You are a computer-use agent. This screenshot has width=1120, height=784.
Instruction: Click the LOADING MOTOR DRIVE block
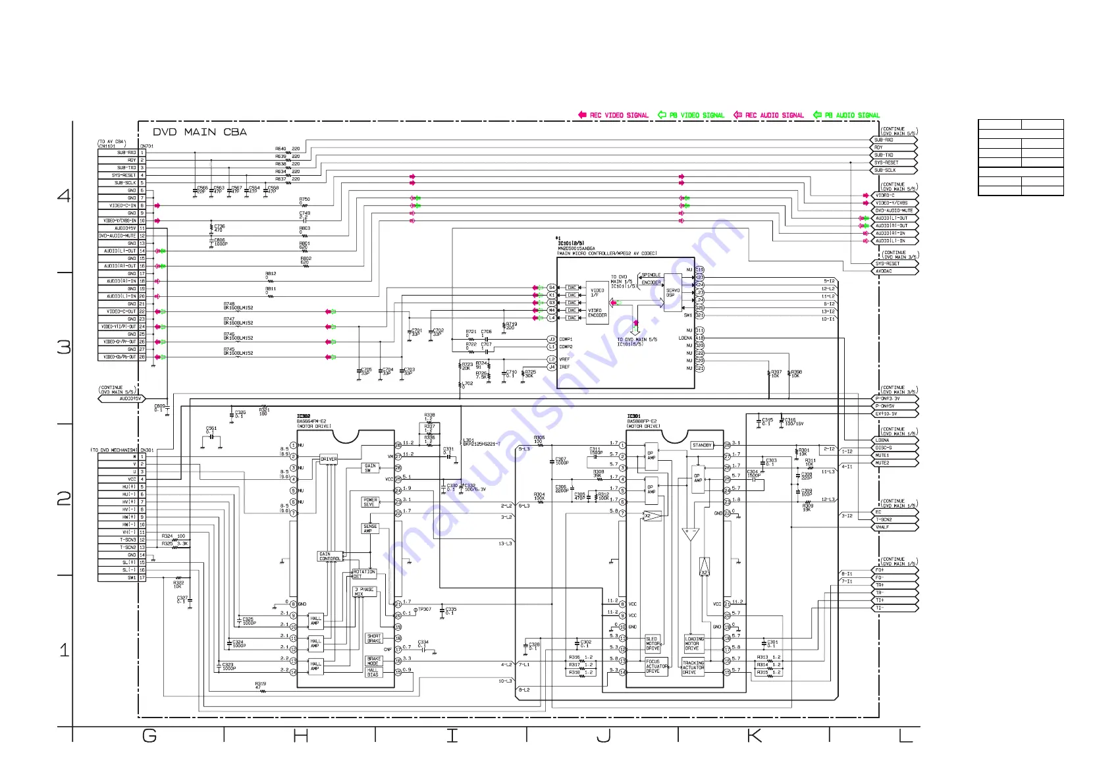(694, 644)
